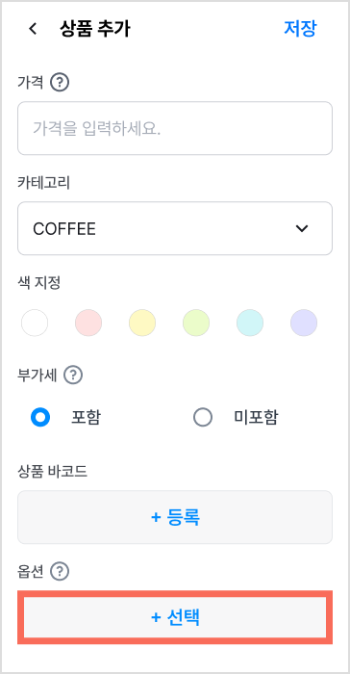This screenshot has height=674, width=350.
Task: Choose the light green color swatch
Action: (196, 323)
